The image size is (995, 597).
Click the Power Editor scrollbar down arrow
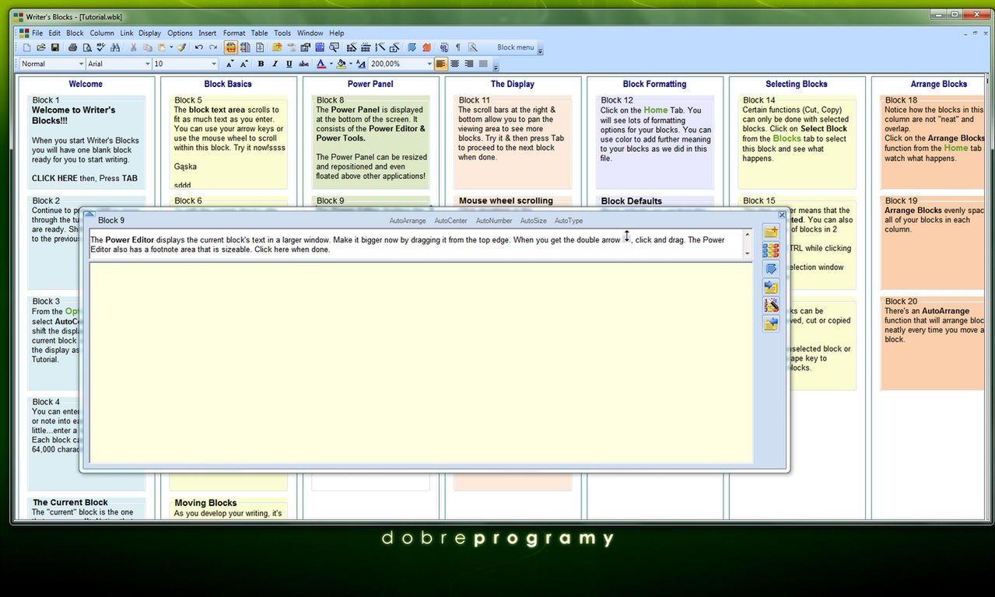748,253
